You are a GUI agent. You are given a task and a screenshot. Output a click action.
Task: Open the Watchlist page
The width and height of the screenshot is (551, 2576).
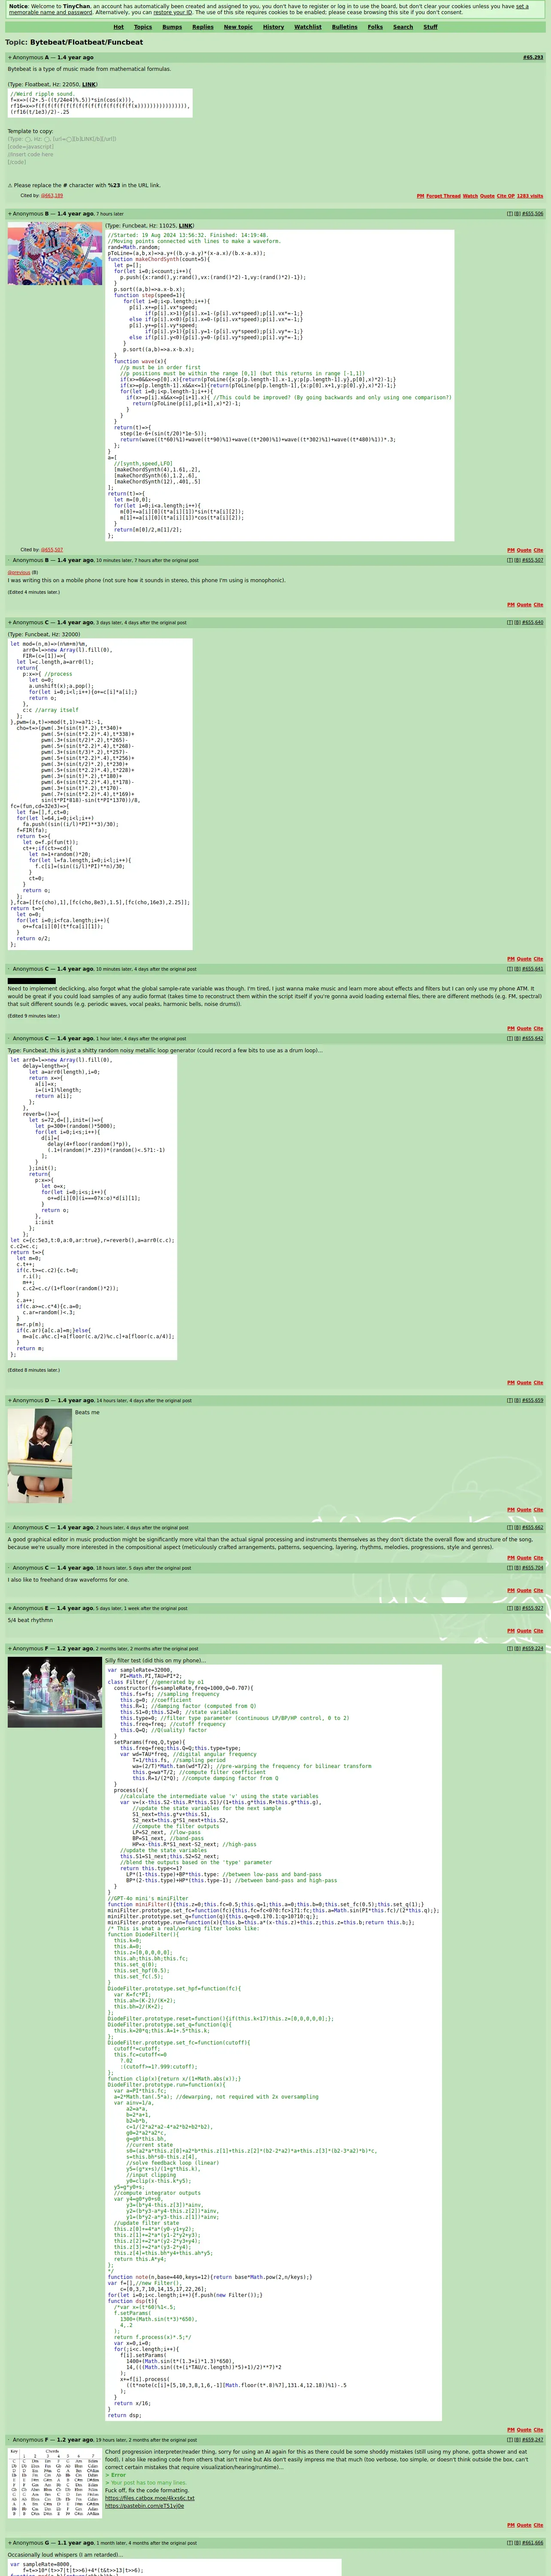(308, 27)
